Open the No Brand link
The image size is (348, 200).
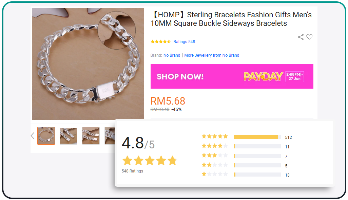click(x=172, y=55)
